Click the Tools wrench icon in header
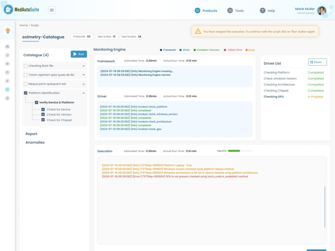 pos(230,10)
